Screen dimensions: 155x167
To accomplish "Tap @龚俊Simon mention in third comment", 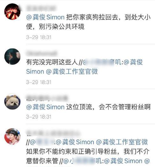I will tap(45, 107).
